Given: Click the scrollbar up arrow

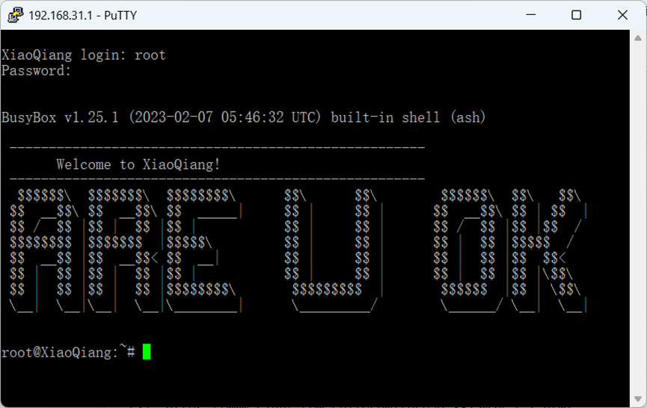Looking at the screenshot, I should [638, 38].
